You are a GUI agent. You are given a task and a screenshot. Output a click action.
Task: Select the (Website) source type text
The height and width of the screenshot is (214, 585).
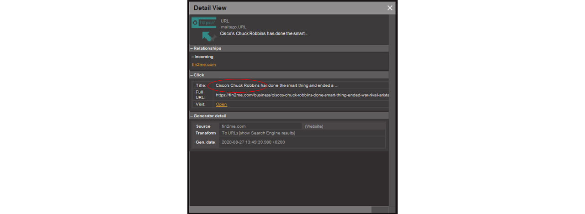pos(314,126)
